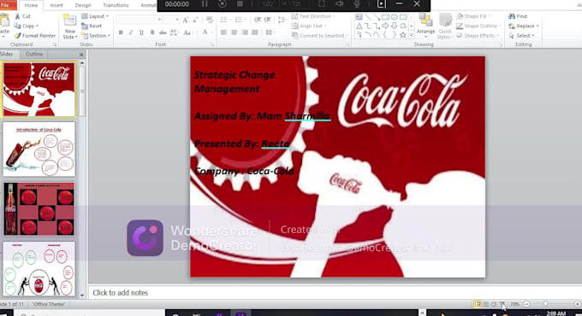Image resolution: width=582 pixels, height=316 pixels.
Task: Align text right
Action: 244,32
